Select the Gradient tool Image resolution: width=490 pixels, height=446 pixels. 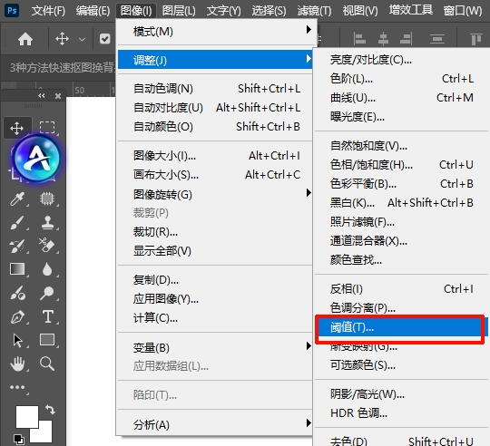17,268
